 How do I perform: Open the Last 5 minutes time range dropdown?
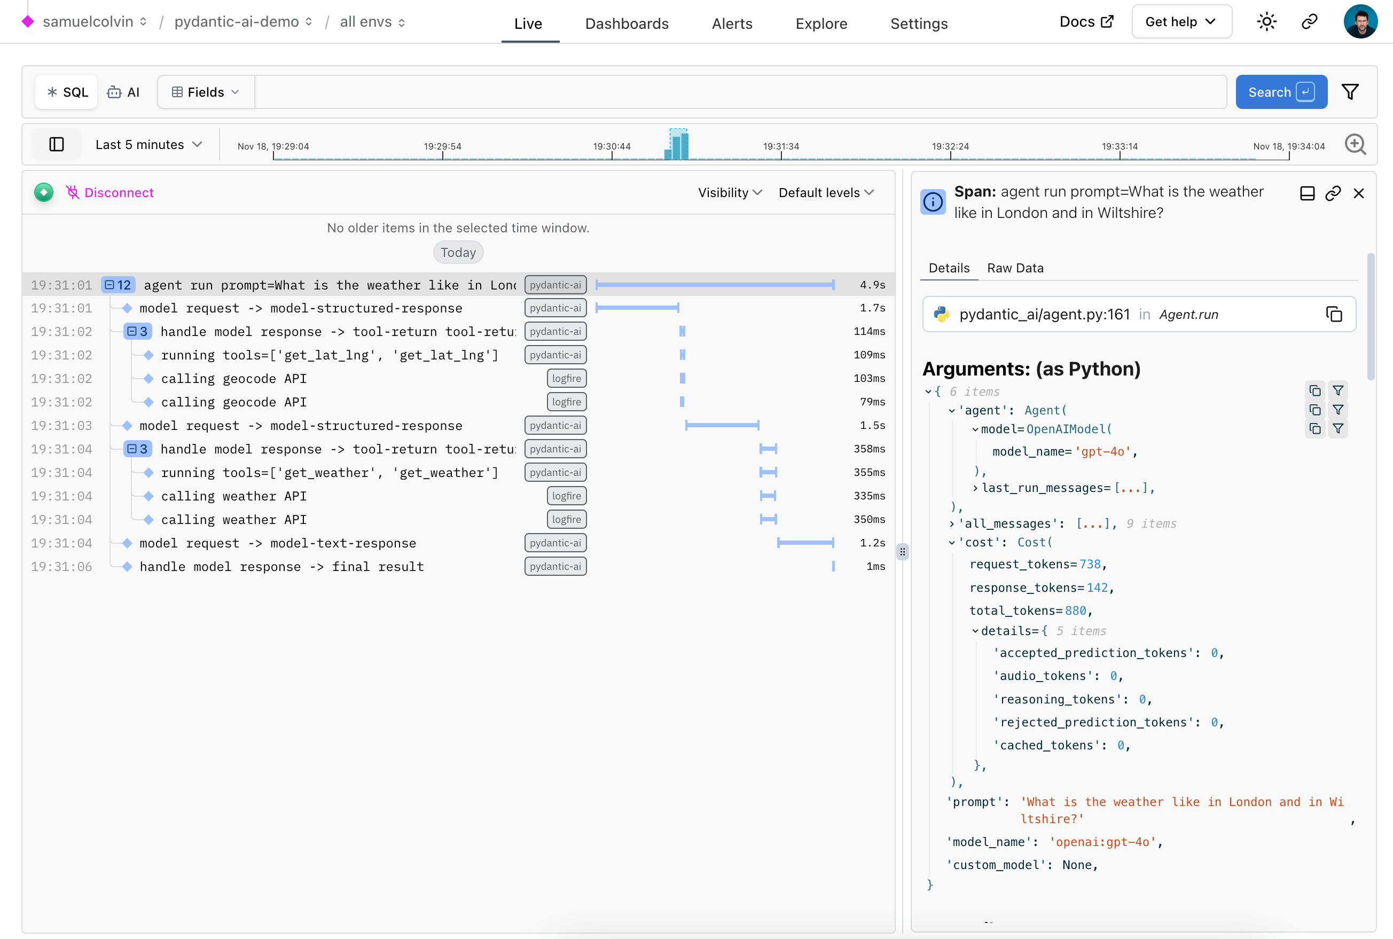point(148,144)
